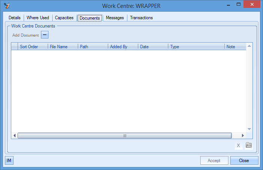Viewport: 263px width, 170px height.
Task: Sort by the Sort Order column header
Action: coord(33,47)
